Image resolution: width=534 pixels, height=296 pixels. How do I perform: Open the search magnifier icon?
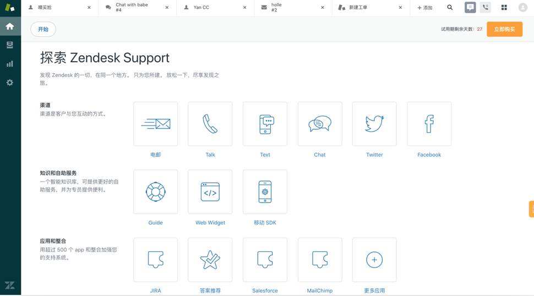(450, 8)
